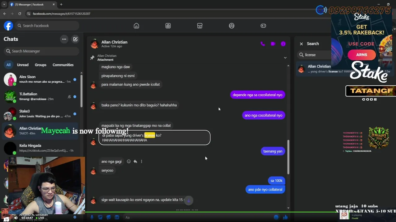This screenshot has height=222, width=396.
Task: Reply to the 'ano nga gagi' message
Action: point(135,161)
